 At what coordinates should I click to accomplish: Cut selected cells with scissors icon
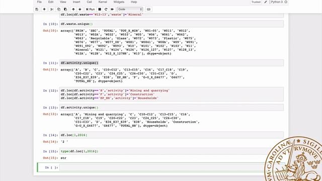coord(52,9)
